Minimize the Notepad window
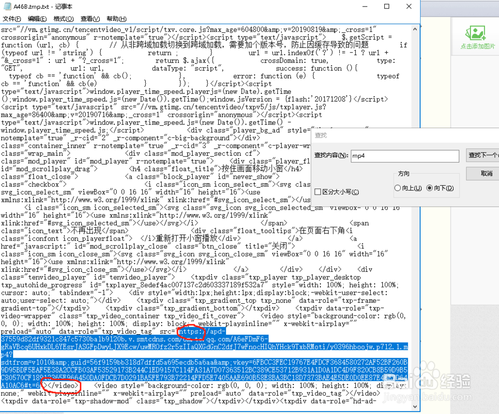499x414 pixels. pos(365,6)
